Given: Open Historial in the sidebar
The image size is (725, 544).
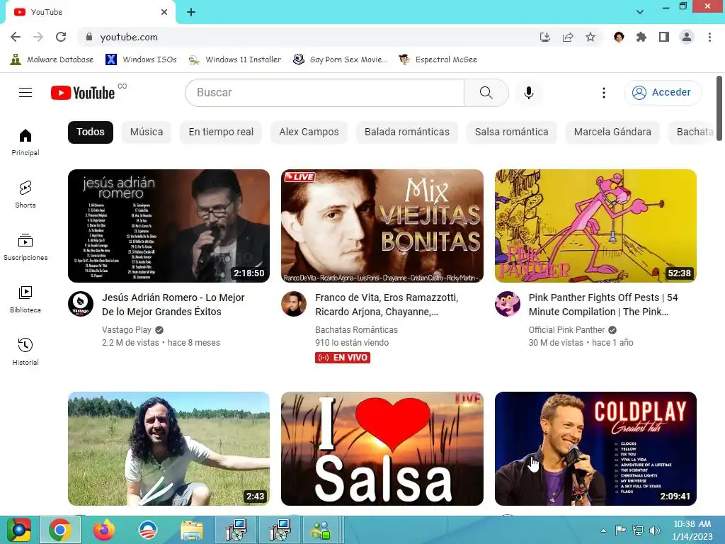Looking at the screenshot, I should tap(25, 351).
